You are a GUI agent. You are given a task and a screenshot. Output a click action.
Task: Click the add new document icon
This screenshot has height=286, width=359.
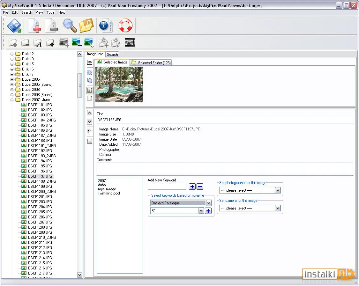pos(34,26)
